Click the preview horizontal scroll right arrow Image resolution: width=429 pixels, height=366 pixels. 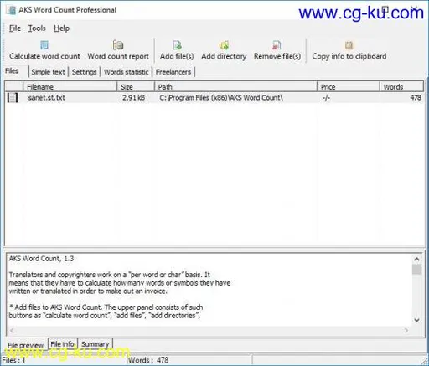(406, 331)
